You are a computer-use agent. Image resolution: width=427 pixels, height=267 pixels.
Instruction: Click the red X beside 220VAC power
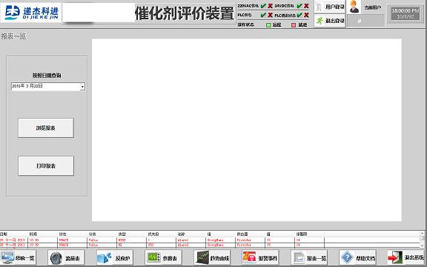point(270,6)
